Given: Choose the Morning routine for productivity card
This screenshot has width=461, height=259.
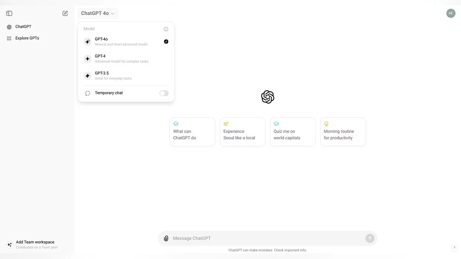Looking at the screenshot, I should coord(343,132).
